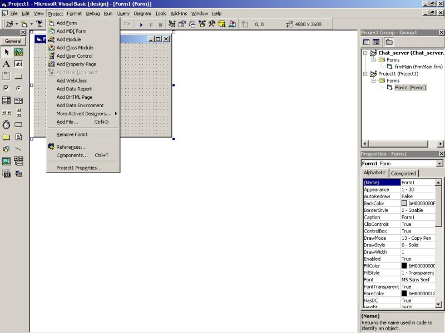This screenshot has width=445, height=333.
Task: Click the ForeColor color swatch
Action: [x=404, y=294]
